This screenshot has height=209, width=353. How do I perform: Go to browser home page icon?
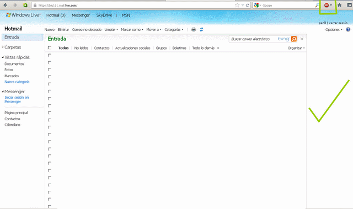point(340,5)
